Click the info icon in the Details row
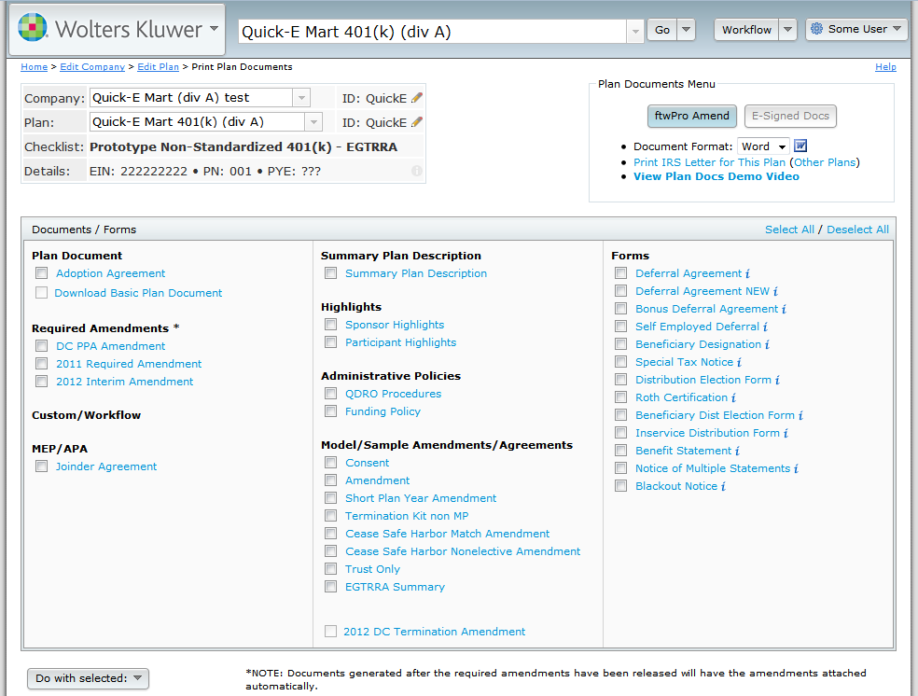 417,172
